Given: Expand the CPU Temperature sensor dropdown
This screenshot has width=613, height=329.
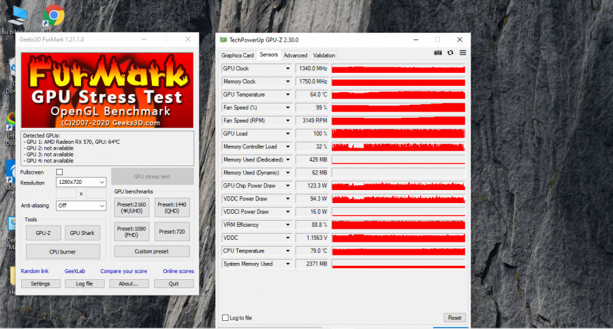Looking at the screenshot, I should 287,251.
